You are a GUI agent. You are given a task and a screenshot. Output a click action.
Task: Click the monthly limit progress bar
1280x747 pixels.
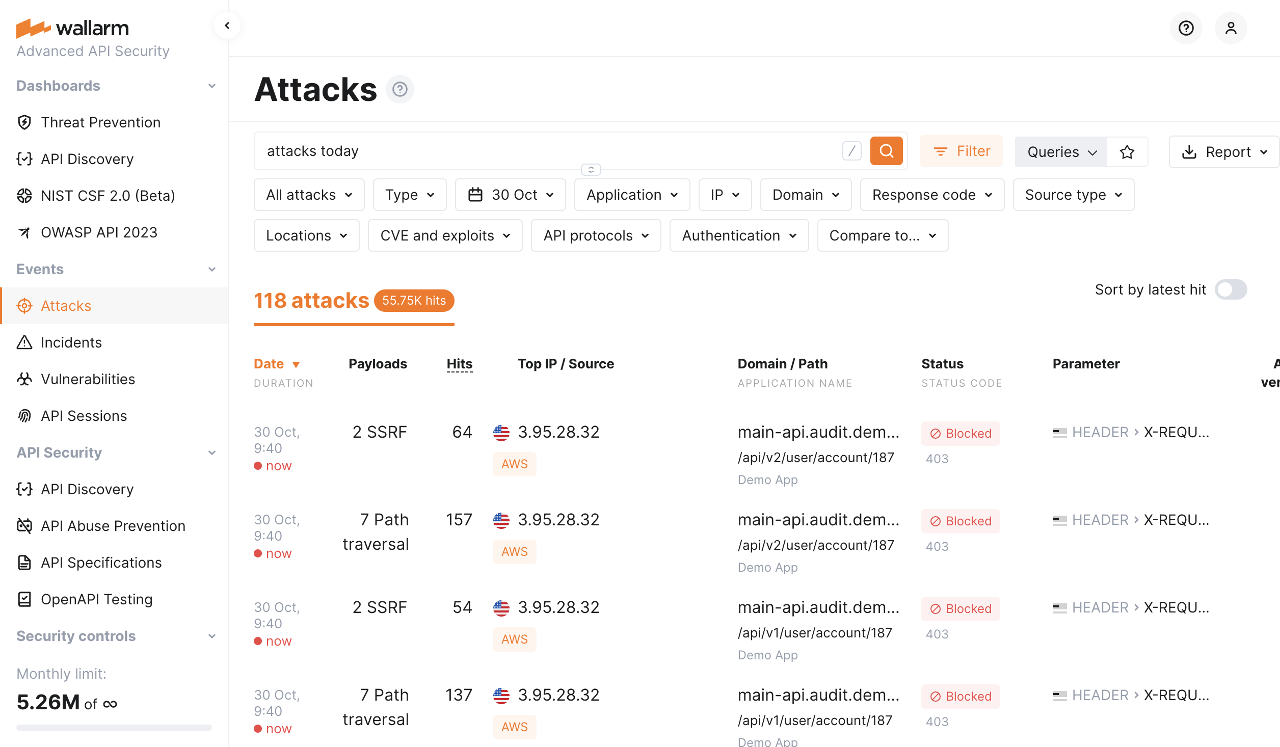tap(114, 728)
